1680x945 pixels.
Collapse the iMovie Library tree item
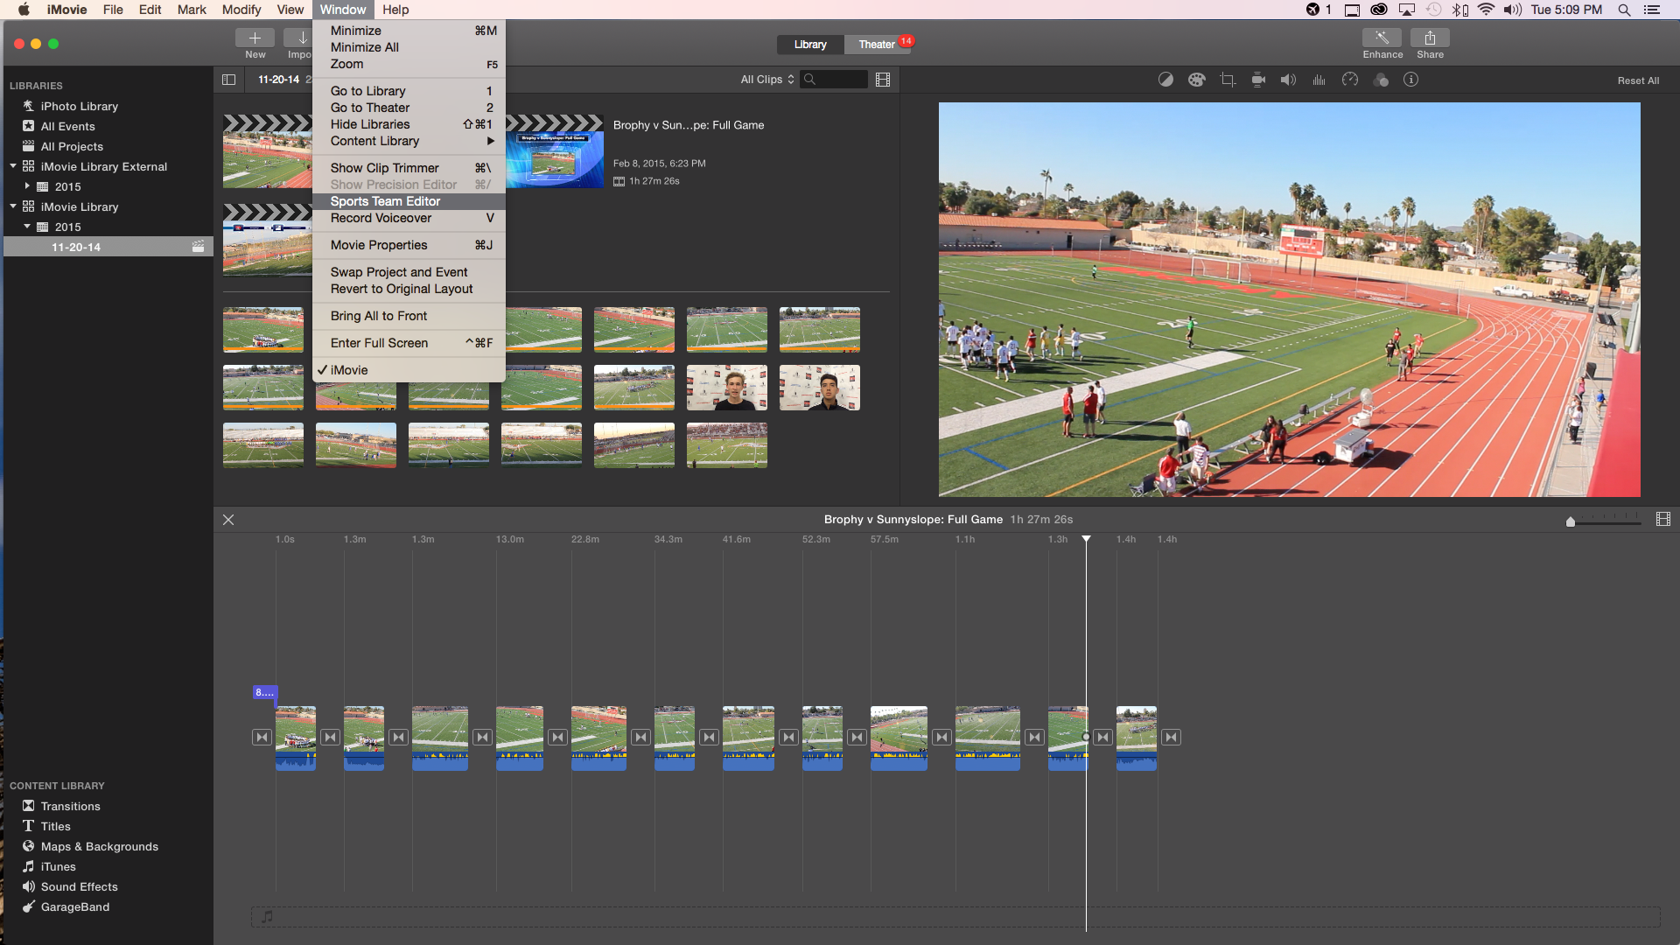pyautogui.click(x=13, y=206)
